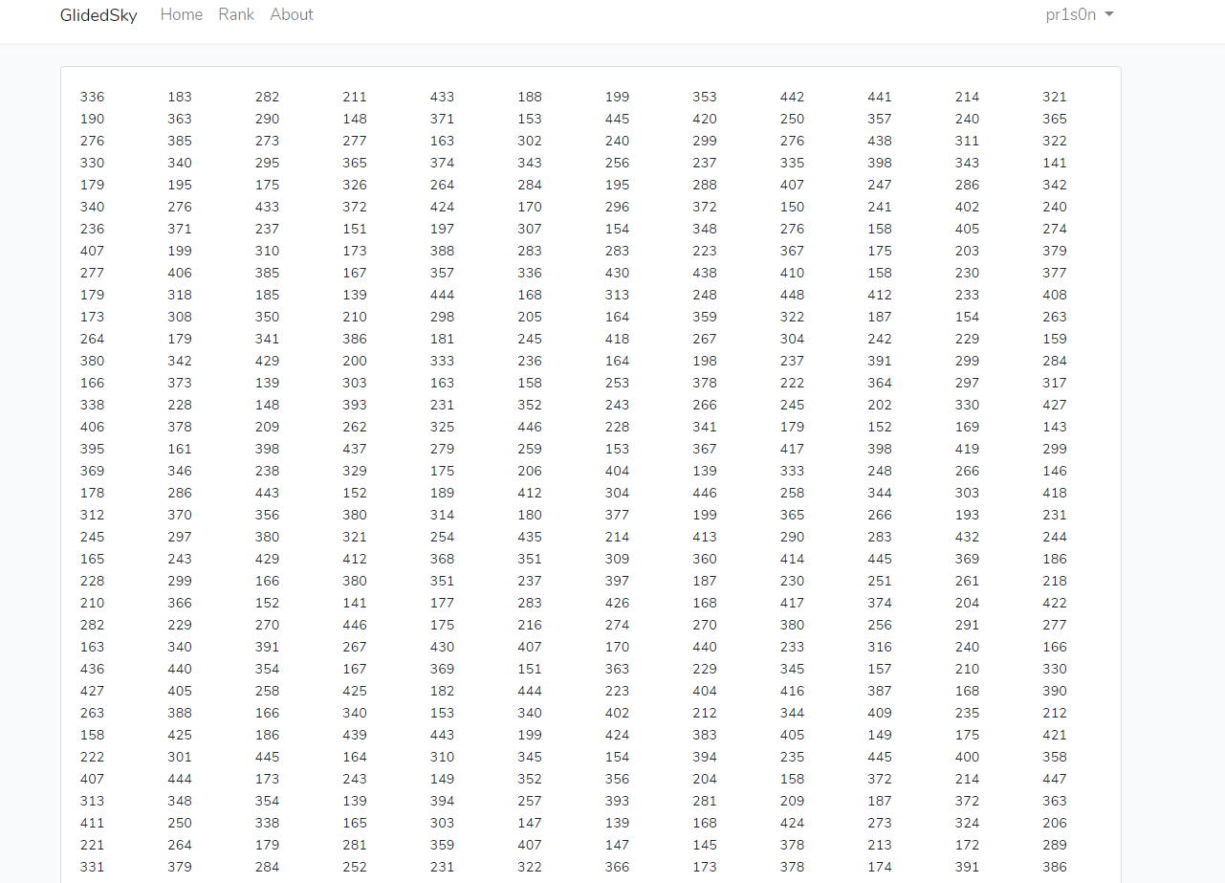Click the value 200
The height and width of the screenshot is (883, 1225).
click(355, 361)
